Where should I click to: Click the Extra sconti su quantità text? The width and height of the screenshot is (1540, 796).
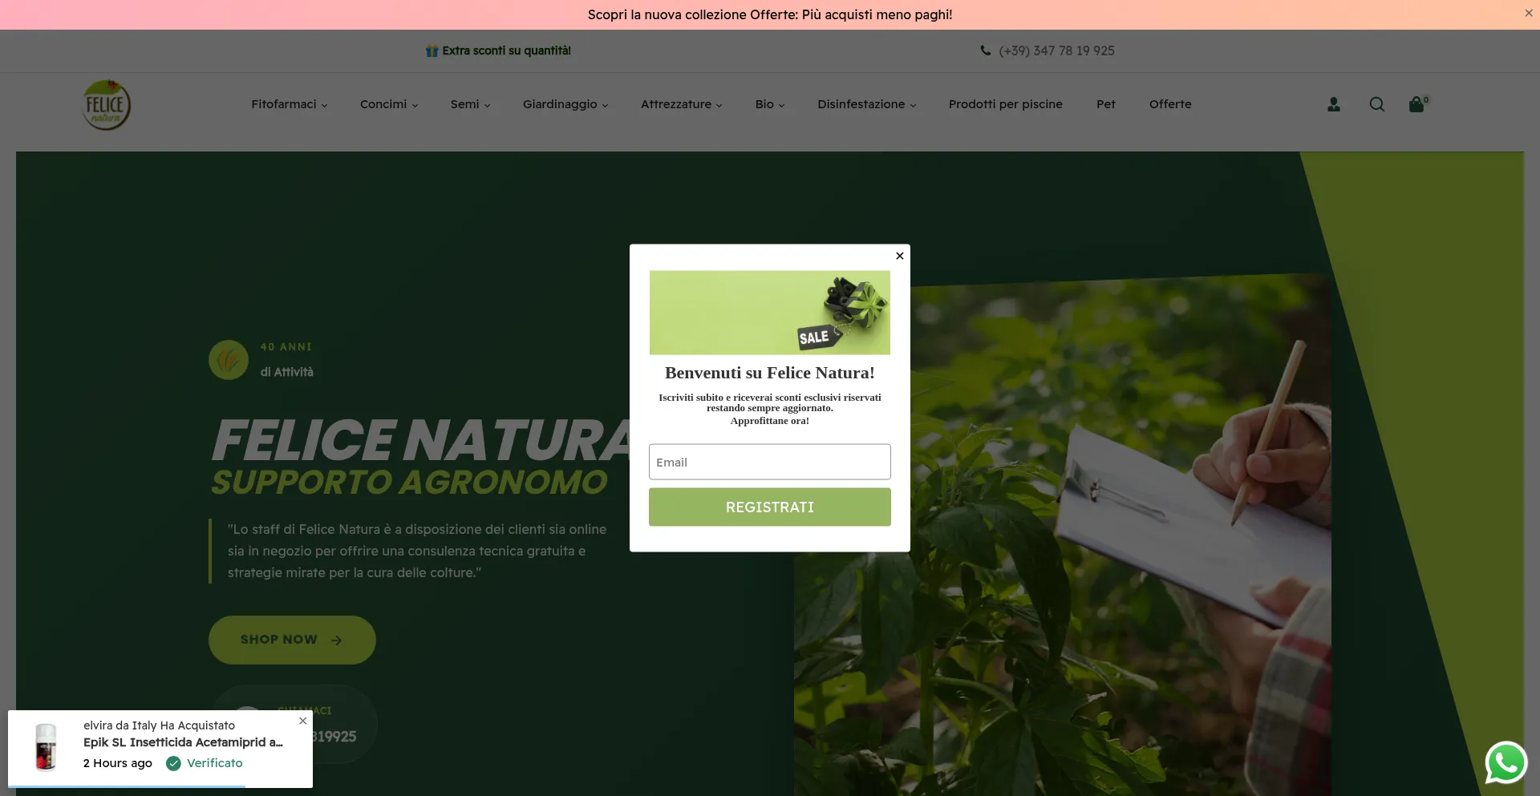pyautogui.click(x=507, y=51)
